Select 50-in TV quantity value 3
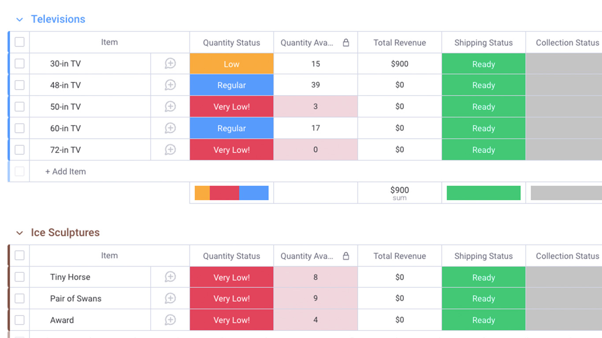 [x=316, y=107]
